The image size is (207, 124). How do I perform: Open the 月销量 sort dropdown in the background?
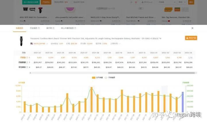pos(167,2)
